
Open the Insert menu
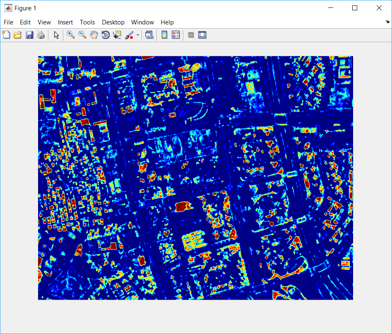[x=65, y=22]
